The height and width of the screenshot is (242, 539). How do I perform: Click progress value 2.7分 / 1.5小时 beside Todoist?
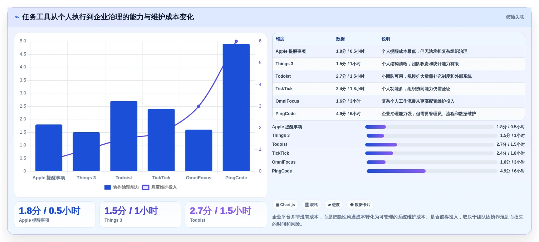tap(511, 144)
